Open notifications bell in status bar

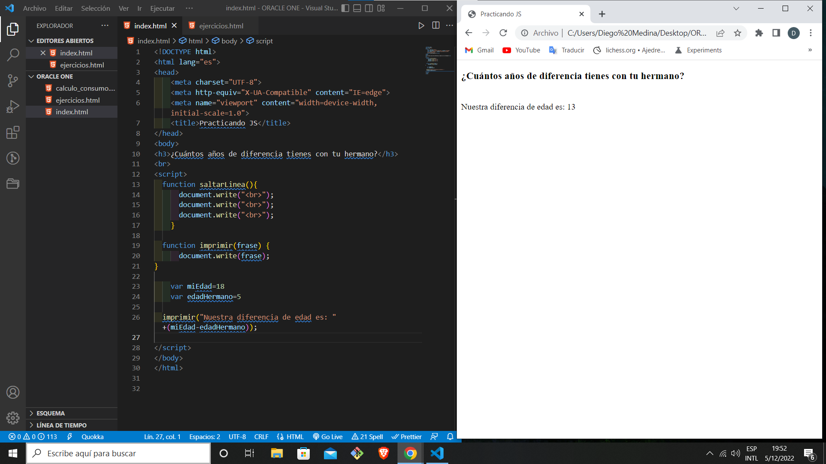pos(450,437)
